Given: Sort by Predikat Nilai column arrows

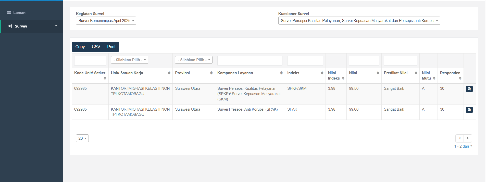Looking at the screenshot, I should pyautogui.click(x=416, y=73).
